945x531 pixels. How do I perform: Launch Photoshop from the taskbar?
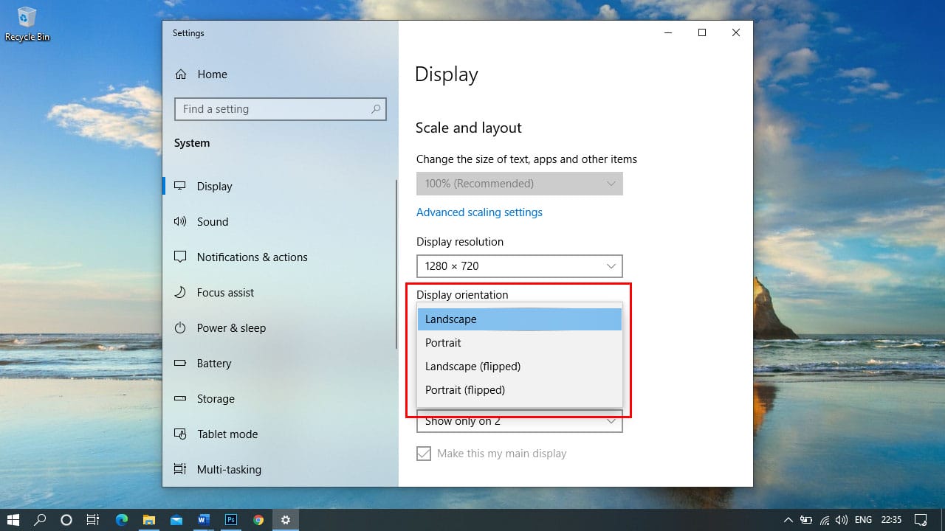pyautogui.click(x=231, y=520)
